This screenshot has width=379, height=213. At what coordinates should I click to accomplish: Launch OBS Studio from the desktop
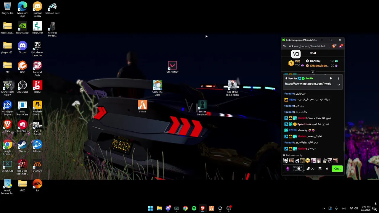pyautogui.click(x=22, y=87)
